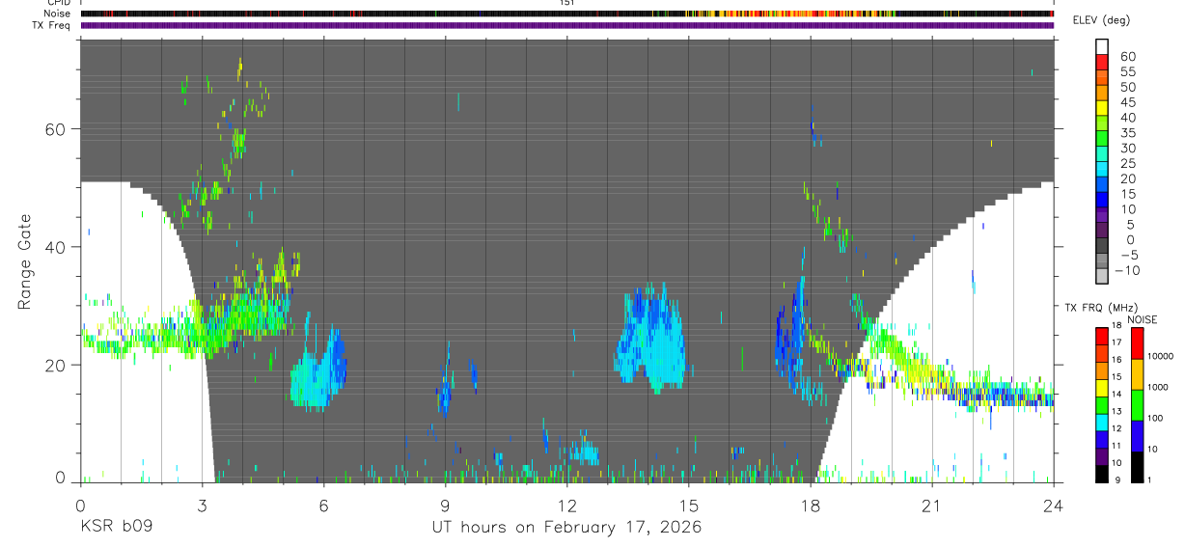
Task: Click the '60' tick label on Range Gate axis
Action: (56, 129)
